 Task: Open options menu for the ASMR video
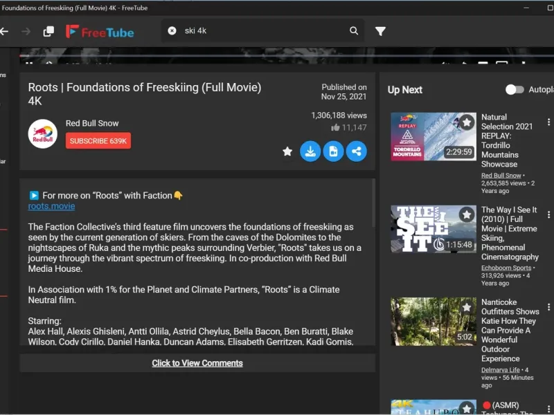tap(548, 408)
